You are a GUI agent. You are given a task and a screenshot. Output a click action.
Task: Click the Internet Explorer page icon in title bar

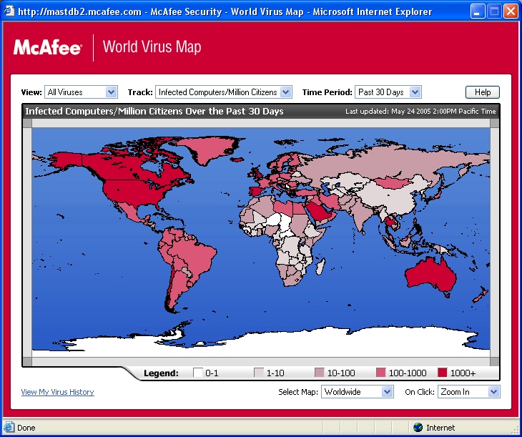pos(9,11)
